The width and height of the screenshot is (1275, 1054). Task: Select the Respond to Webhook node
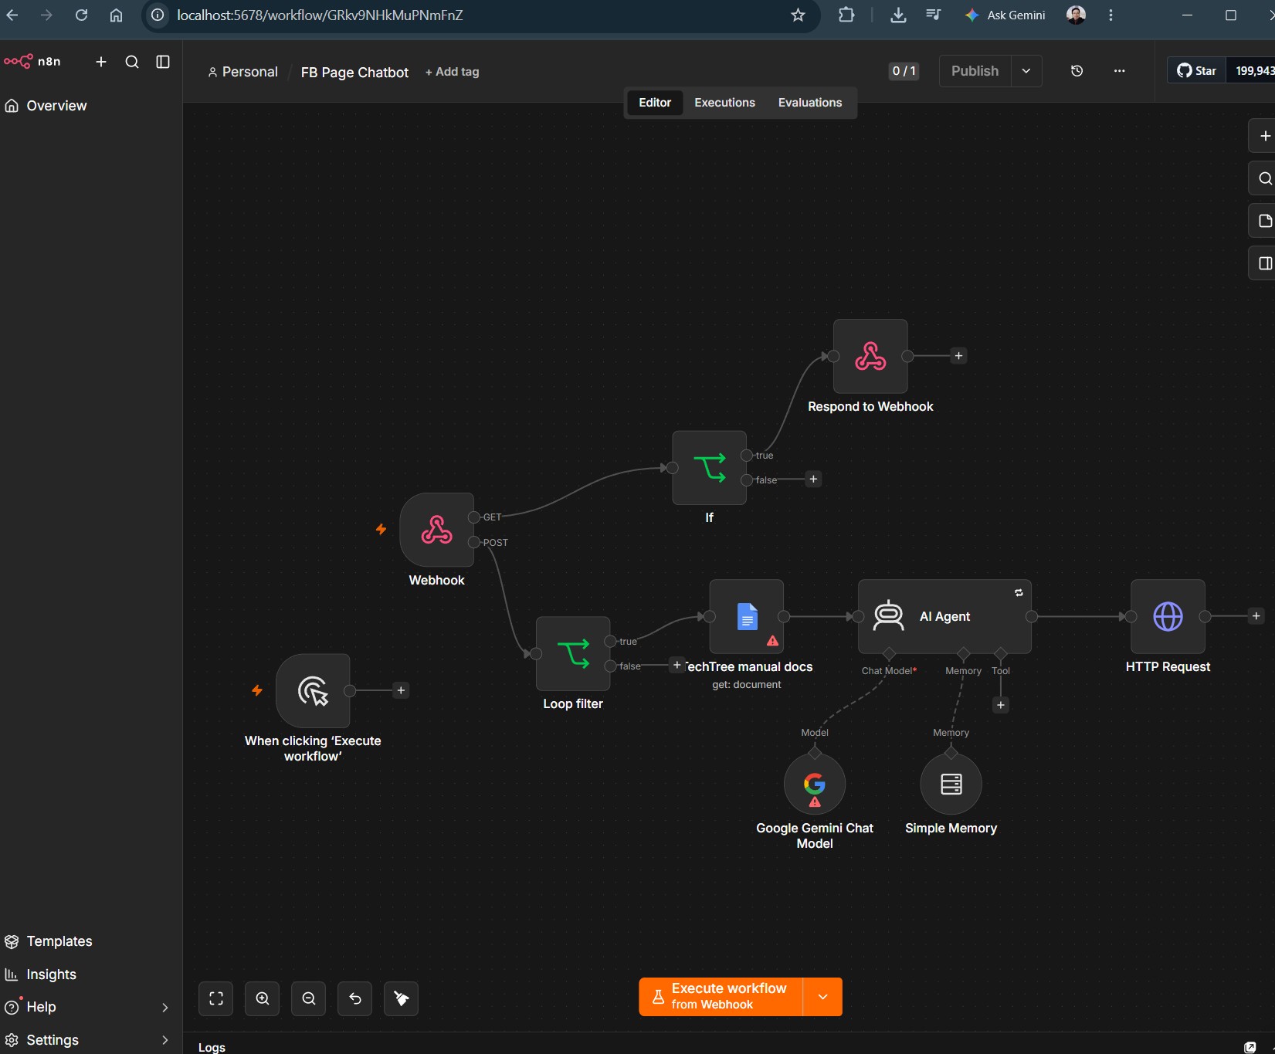tap(870, 356)
